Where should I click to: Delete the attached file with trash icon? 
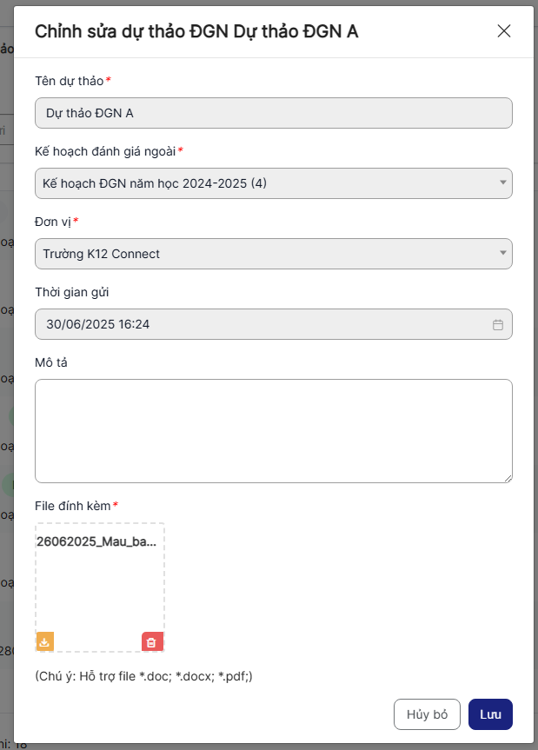coord(152,642)
